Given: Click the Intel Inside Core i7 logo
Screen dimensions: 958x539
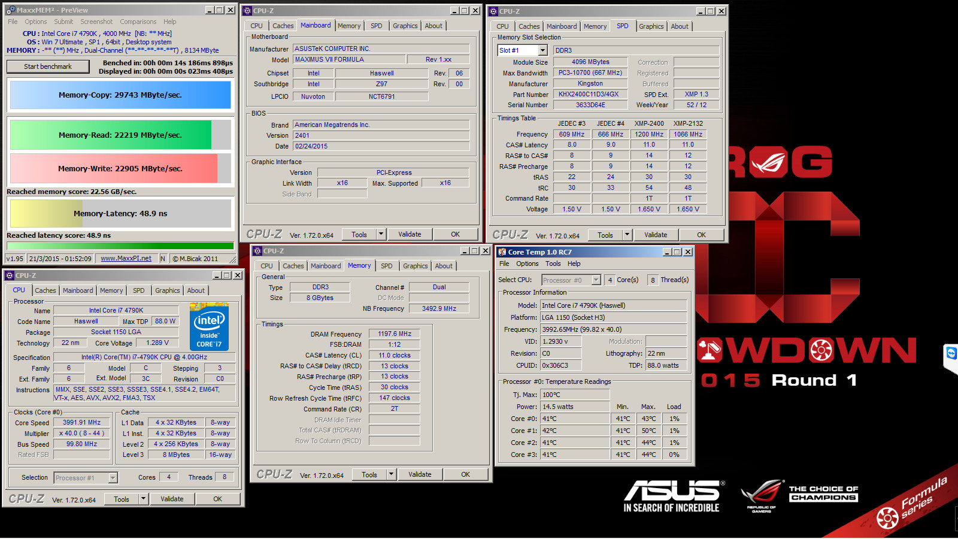Looking at the screenshot, I should coord(209,327).
